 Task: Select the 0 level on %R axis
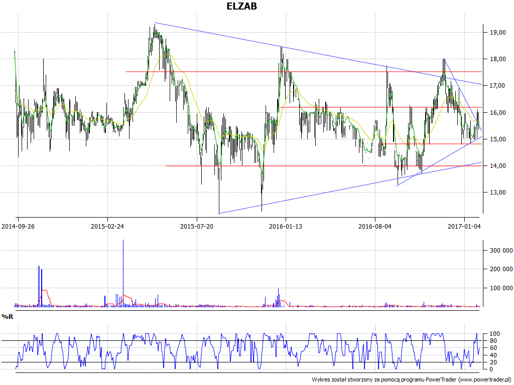click(491, 369)
